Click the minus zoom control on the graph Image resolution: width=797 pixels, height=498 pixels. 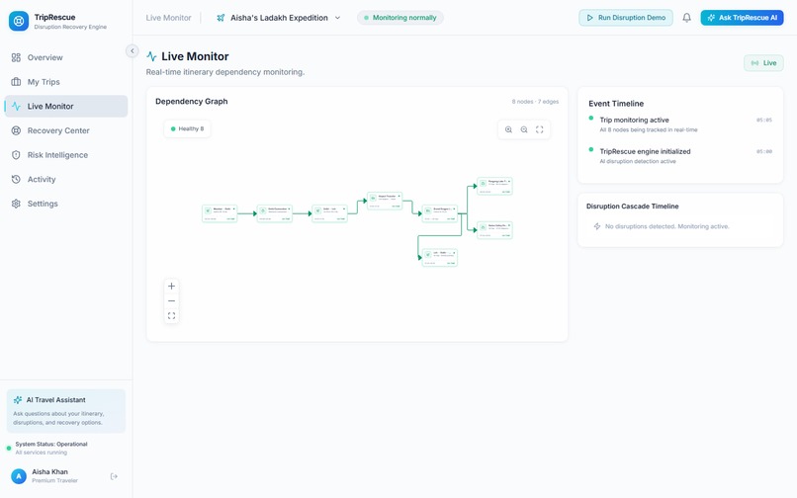(171, 300)
